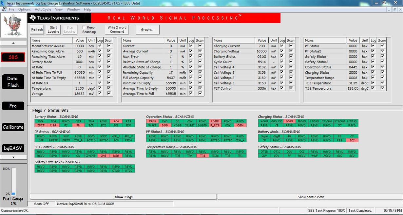
Task: Click sidebar scroll up arrow
Action: [x=13, y=43]
